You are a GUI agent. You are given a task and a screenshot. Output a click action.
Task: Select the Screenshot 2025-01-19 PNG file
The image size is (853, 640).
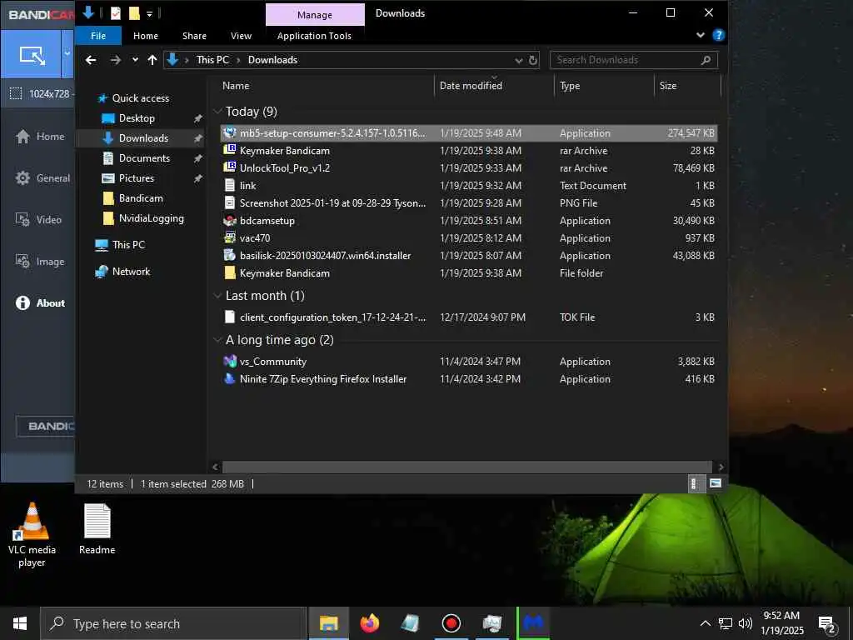click(468, 203)
